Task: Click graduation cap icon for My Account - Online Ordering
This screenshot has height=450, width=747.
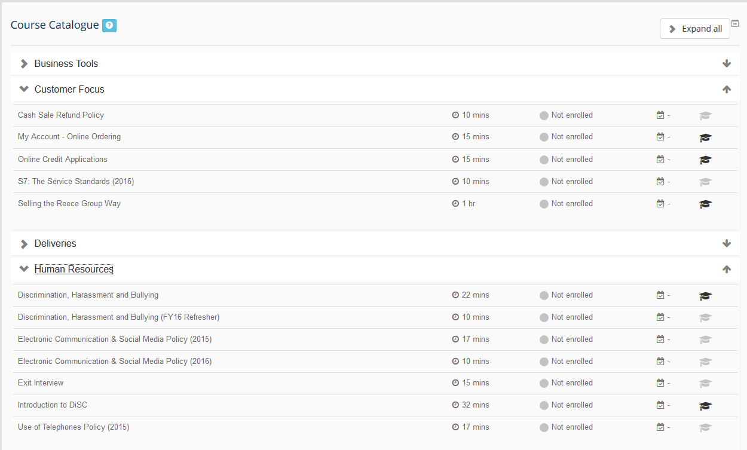Action: point(705,137)
